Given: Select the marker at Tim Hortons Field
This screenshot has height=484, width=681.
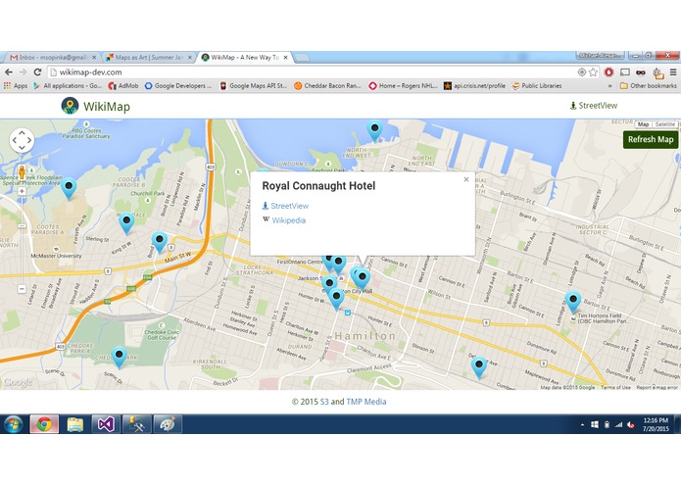Looking at the screenshot, I should [x=573, y=302].
